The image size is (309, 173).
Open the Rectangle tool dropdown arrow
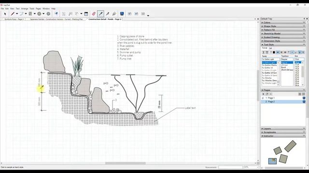click(34, 14)
